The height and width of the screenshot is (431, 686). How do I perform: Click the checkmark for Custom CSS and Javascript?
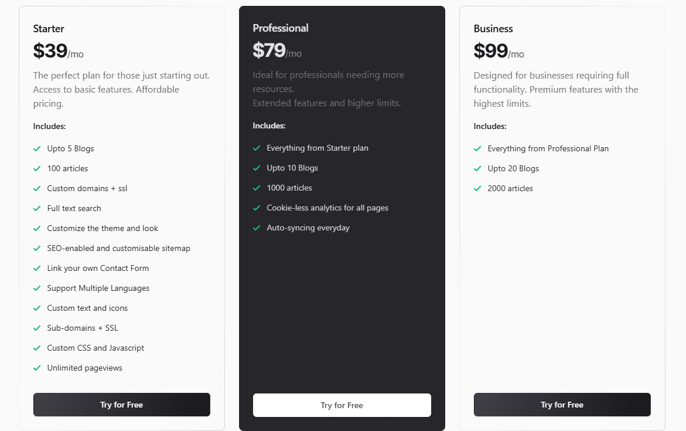click(37, 348)
